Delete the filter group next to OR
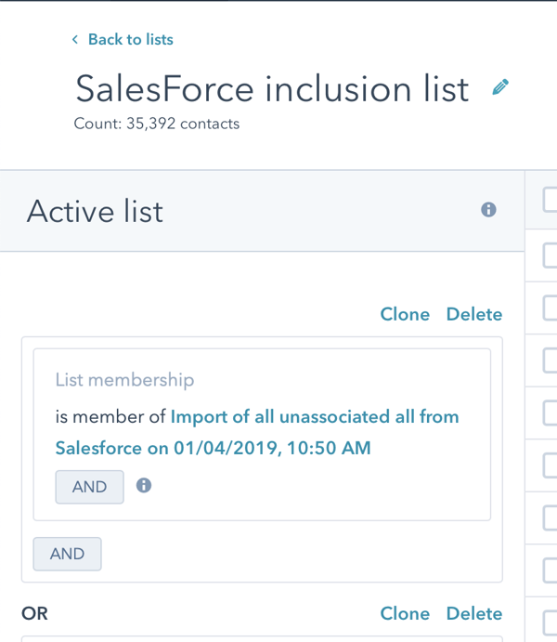557x642 pixels. click(474, 614)
